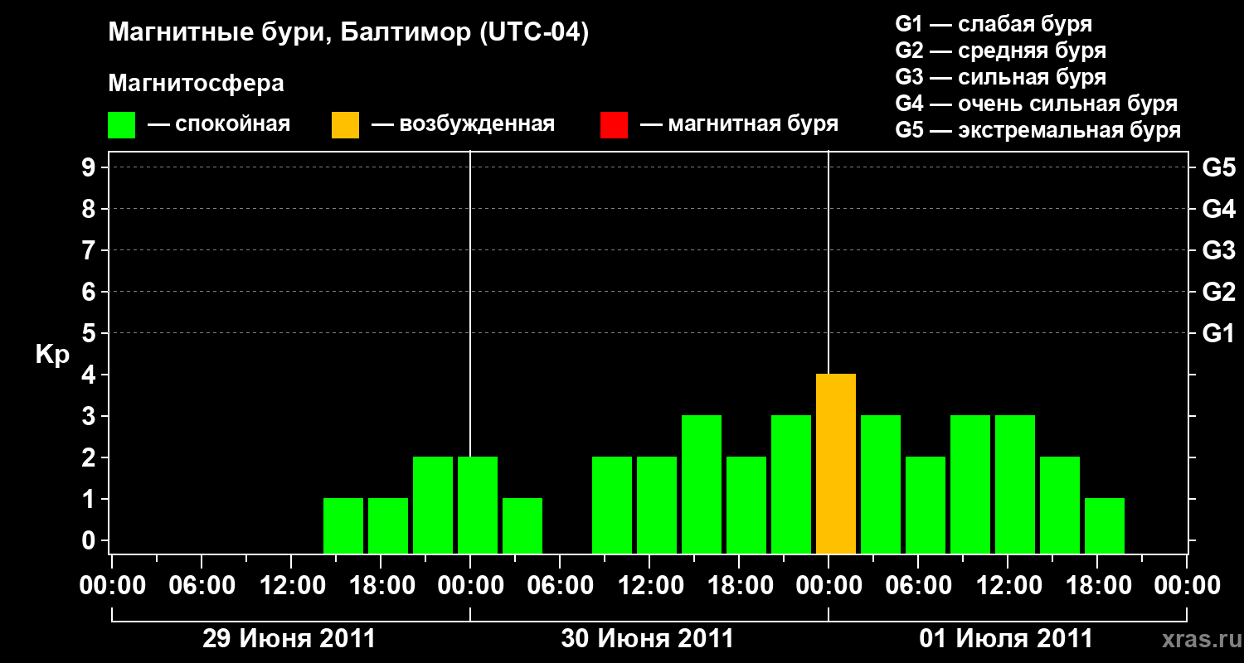The image size is (1244, 663).
Task: Click the G2 label on the right axis
Action: click(x=1219, y=292)
